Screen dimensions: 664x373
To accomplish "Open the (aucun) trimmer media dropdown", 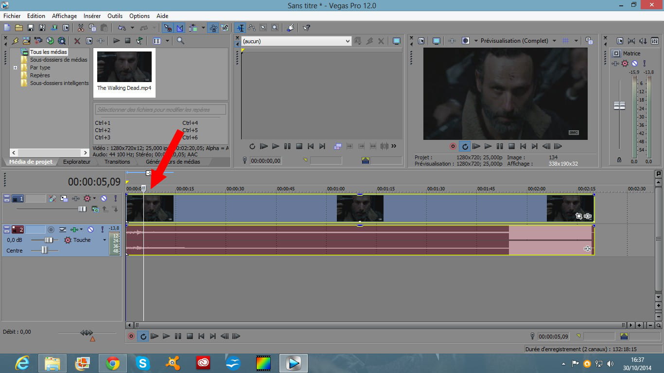I will [x=347, y=41].
